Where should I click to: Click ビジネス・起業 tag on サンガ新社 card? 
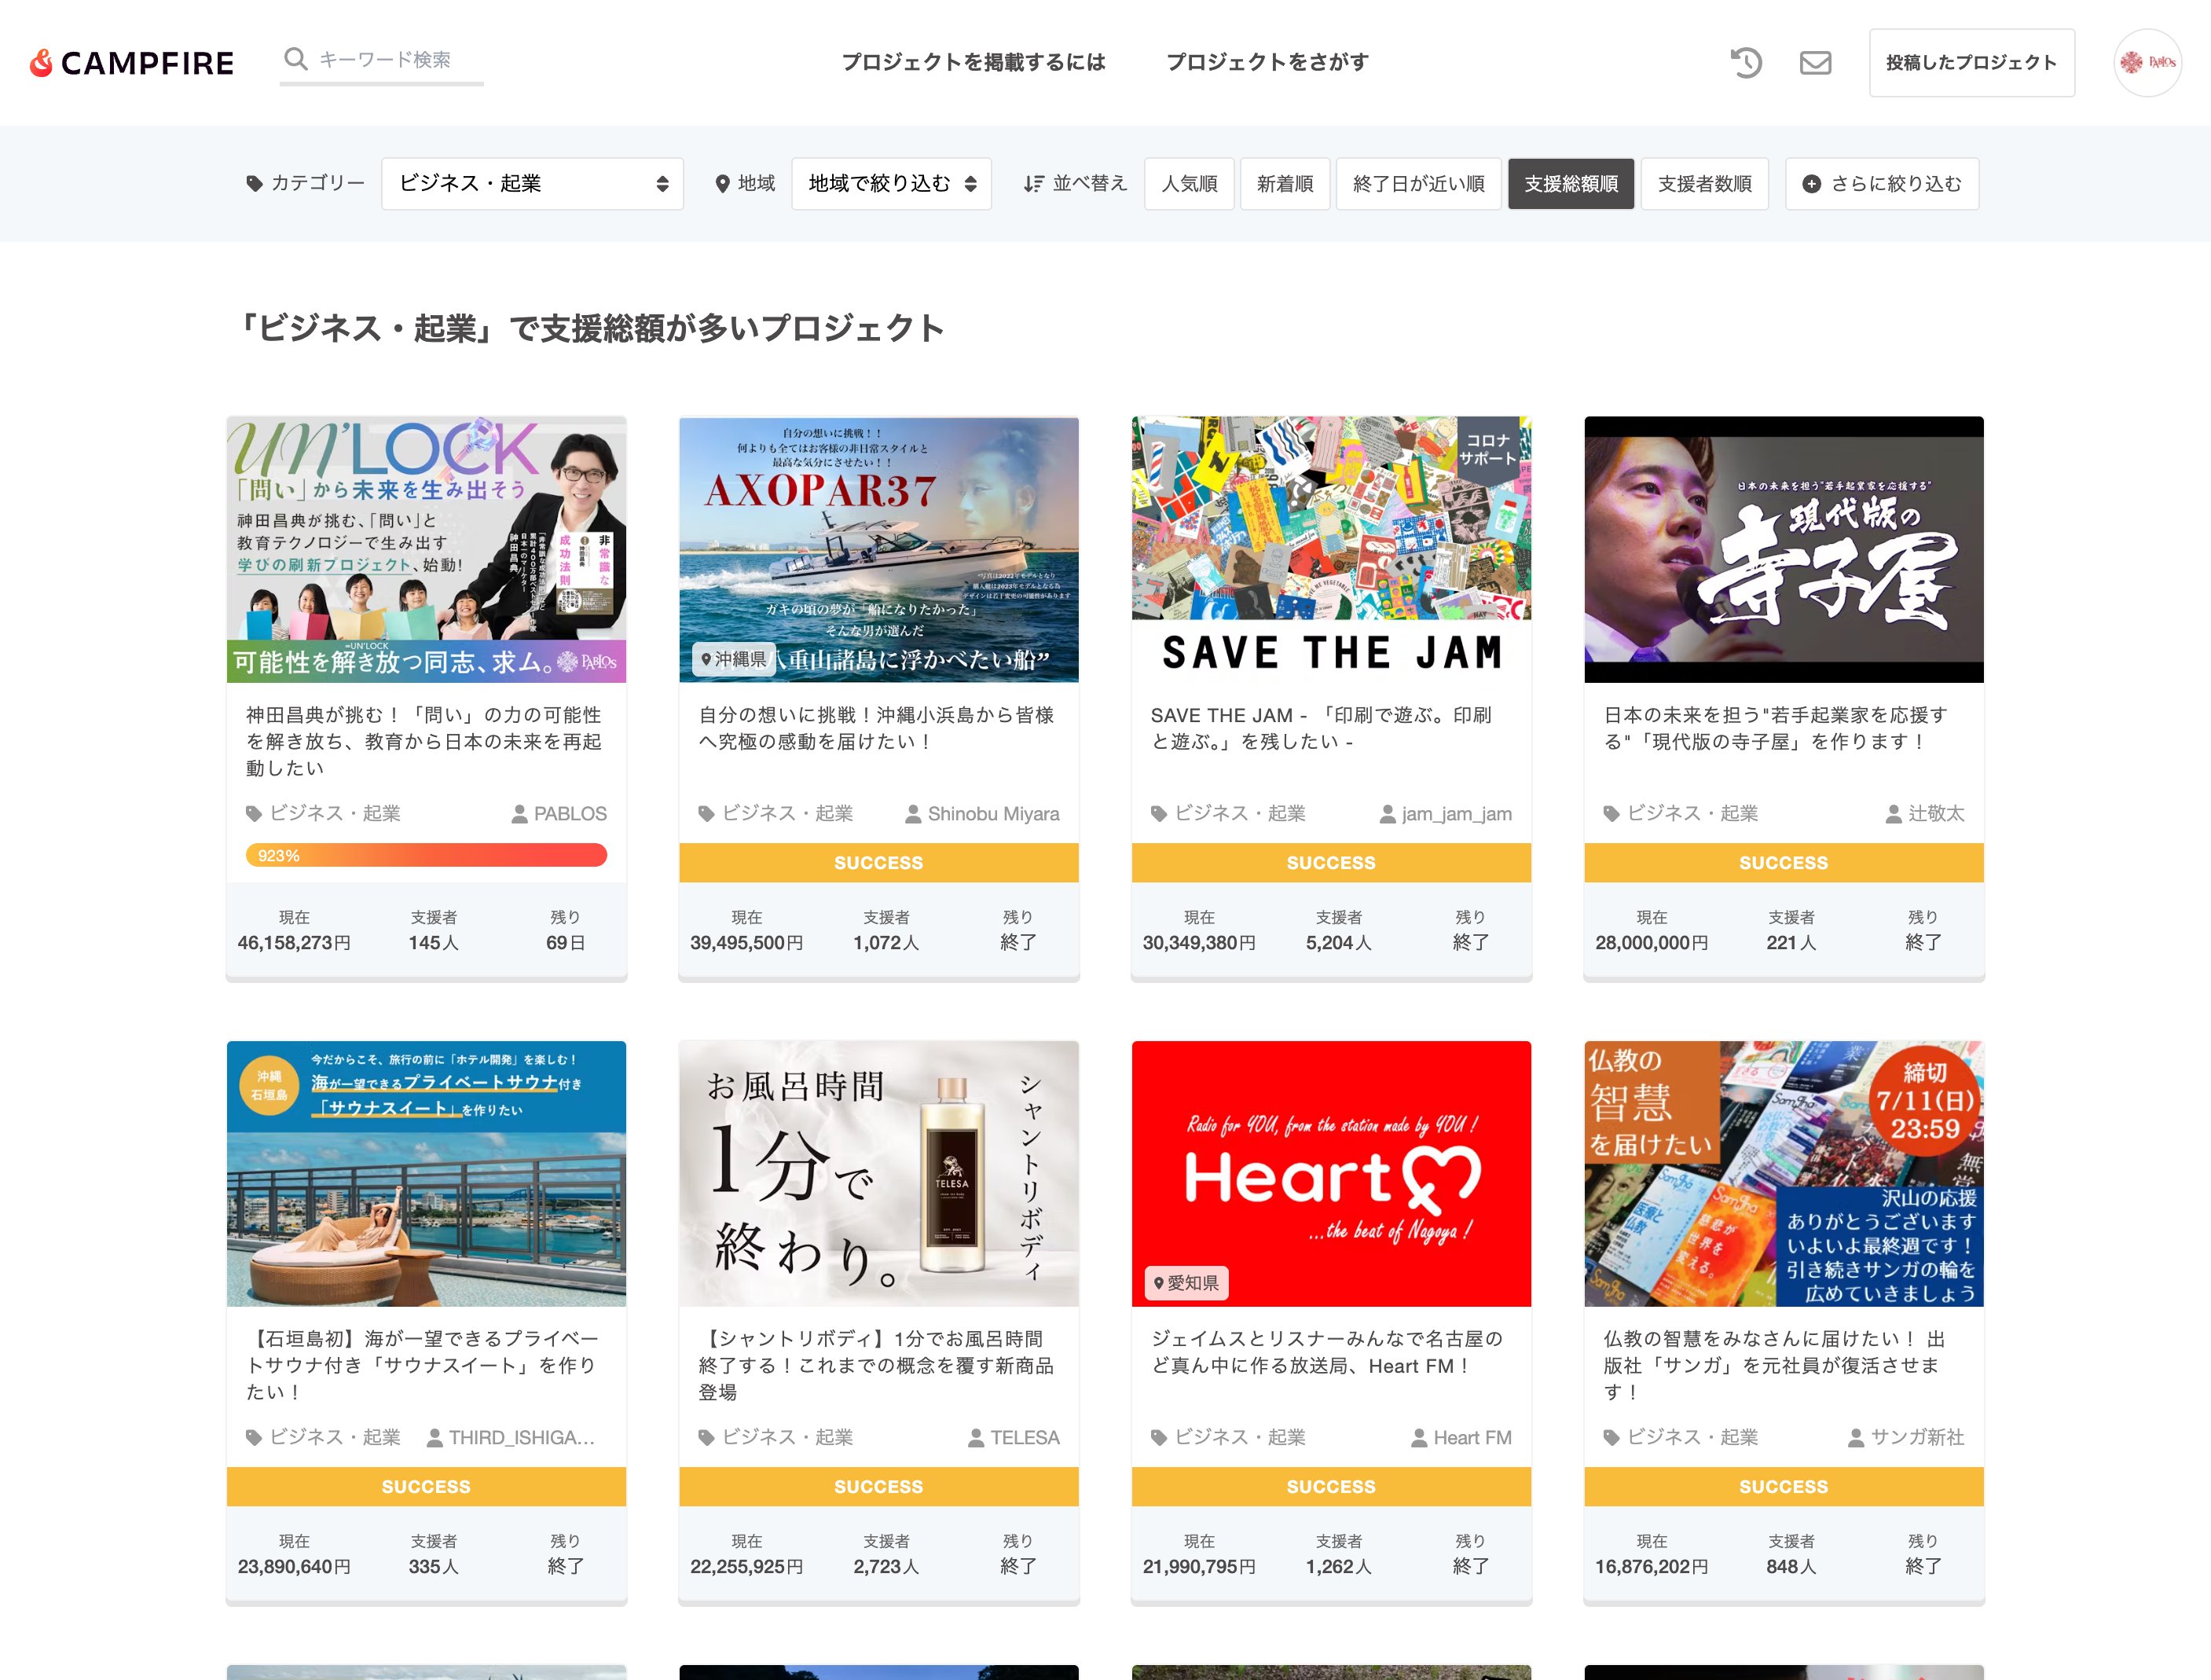[x=1681, y=1438]
